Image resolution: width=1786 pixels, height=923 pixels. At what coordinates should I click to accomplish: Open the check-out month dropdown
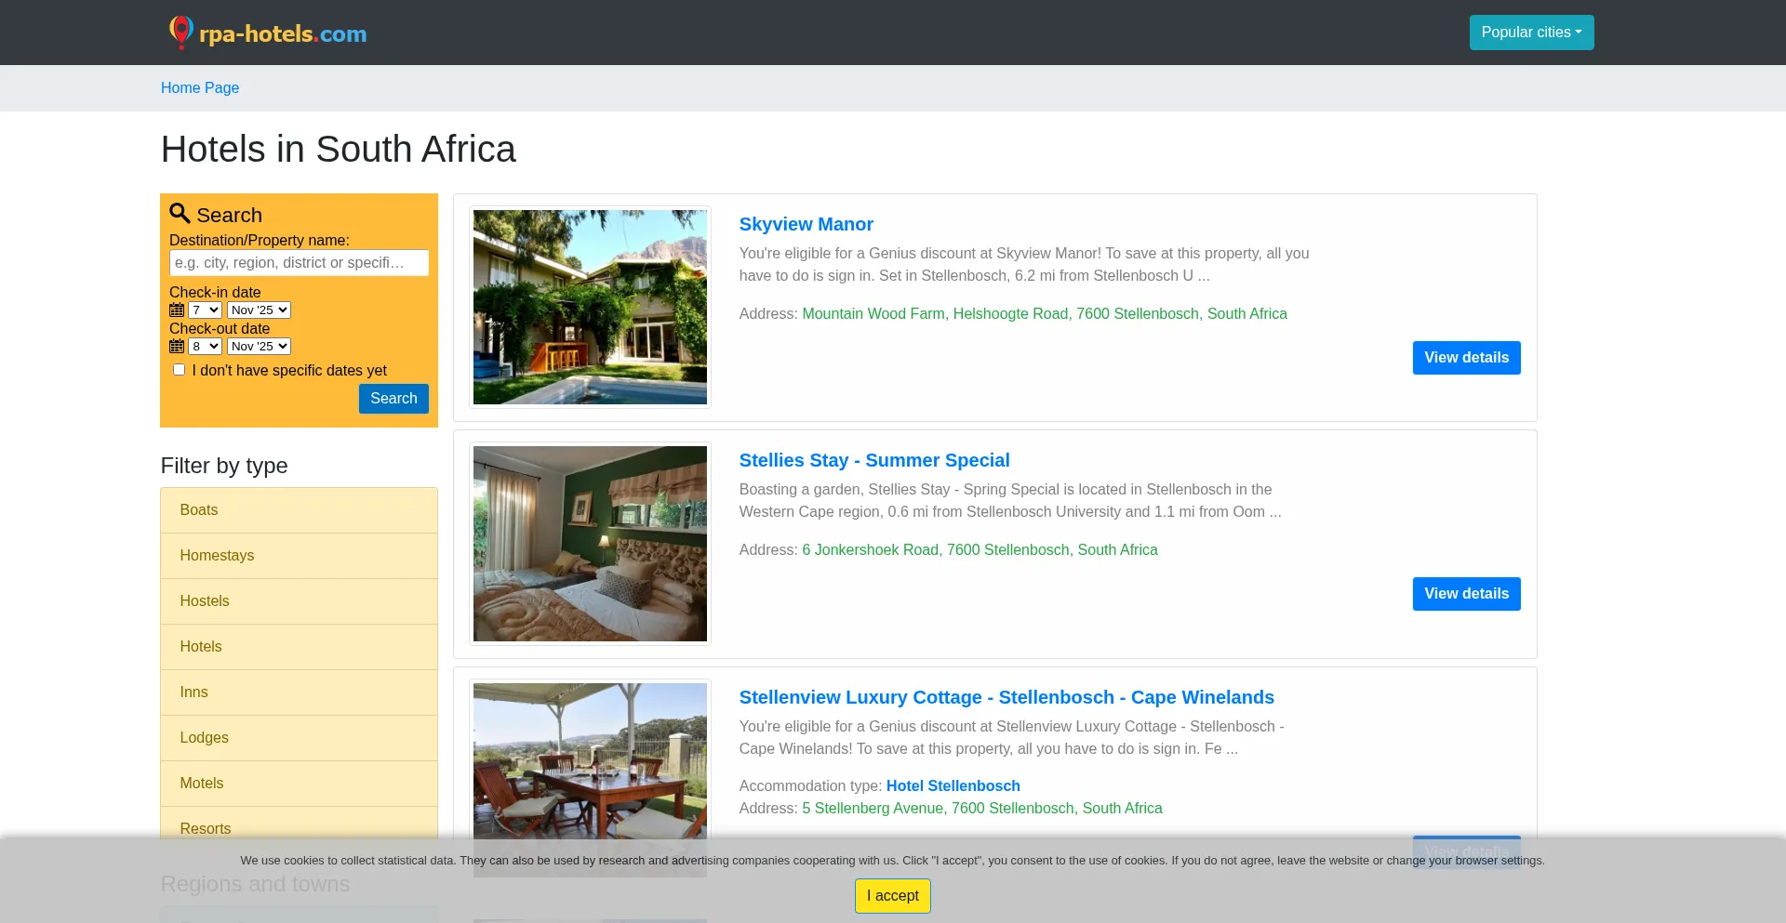(259, 347)
